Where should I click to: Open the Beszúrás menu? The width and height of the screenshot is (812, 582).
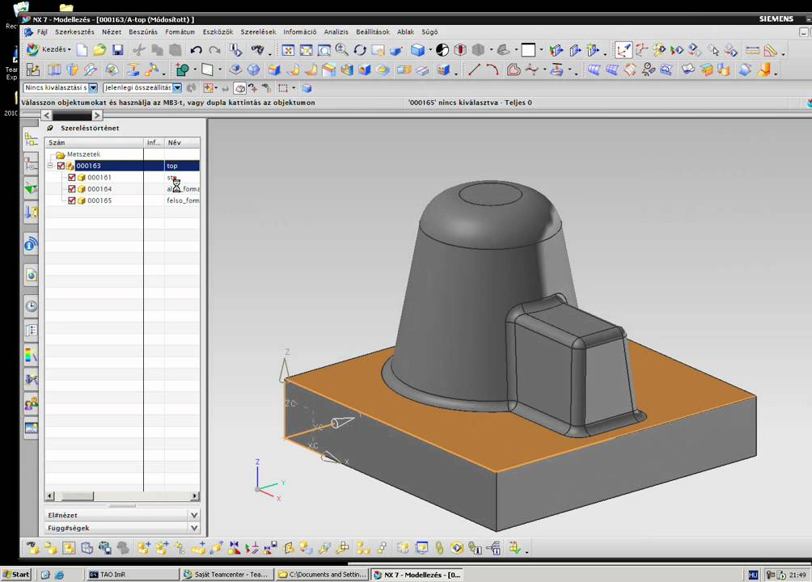click(x=143, y=32)
